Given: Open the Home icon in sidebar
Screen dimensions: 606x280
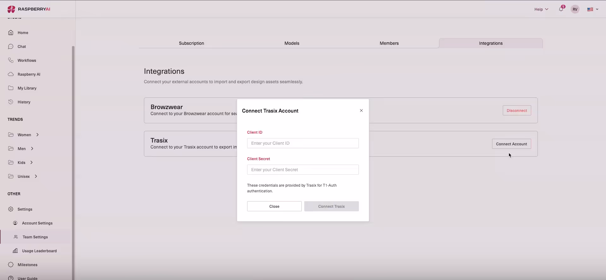Looking at the screenshot, I should click(x=11, y=32).
